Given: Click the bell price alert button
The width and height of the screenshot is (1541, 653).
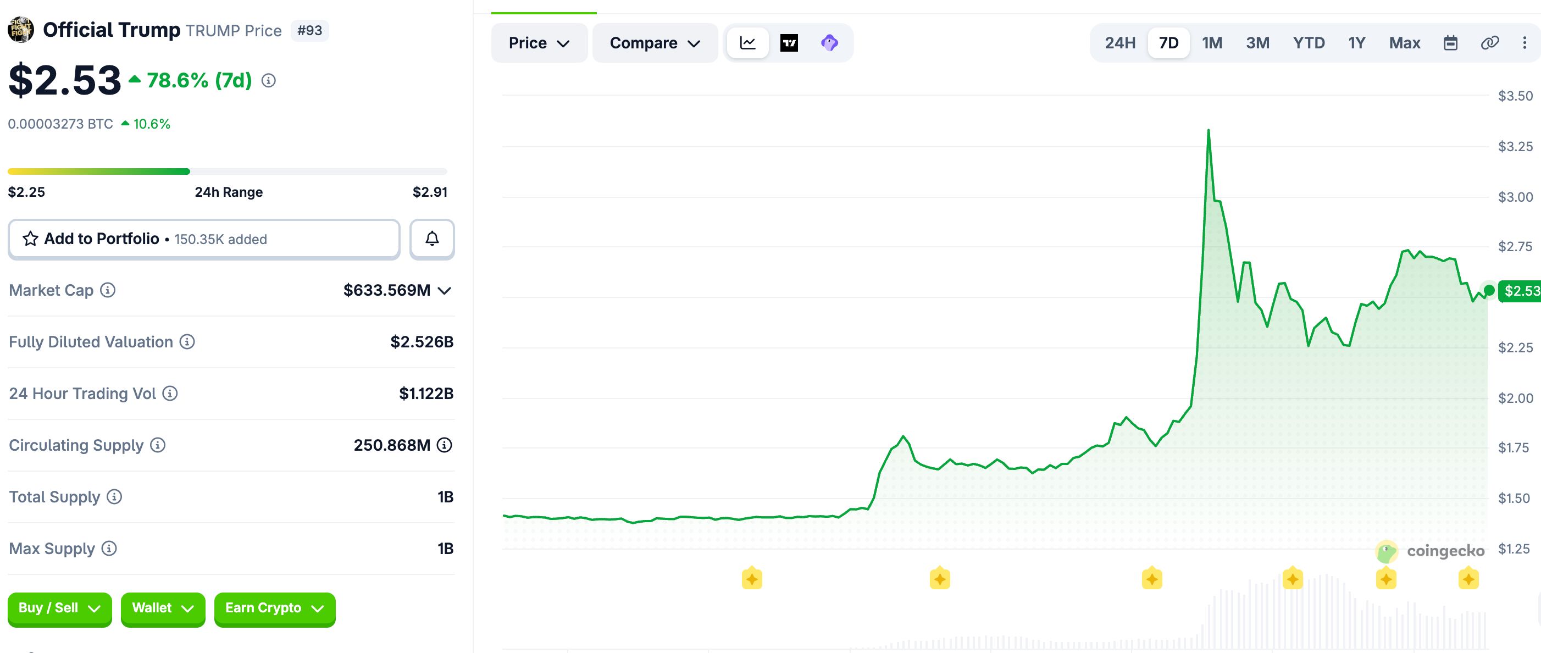Looking at the screenshot, I should [432, 239].
